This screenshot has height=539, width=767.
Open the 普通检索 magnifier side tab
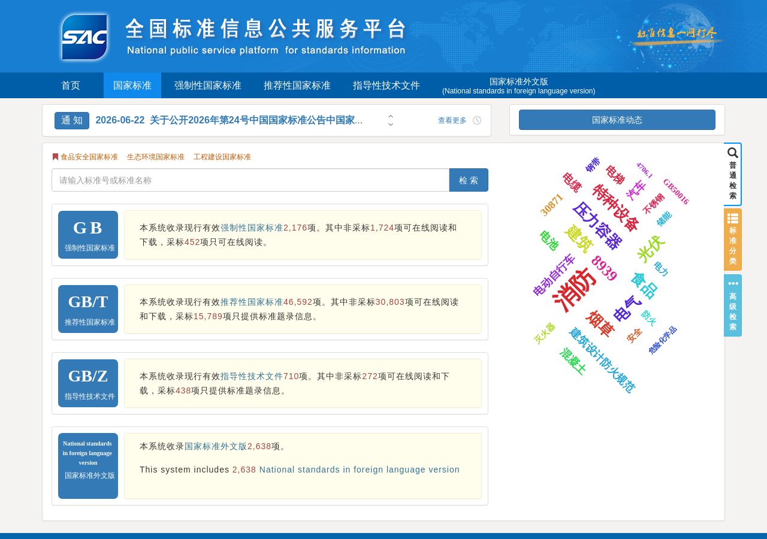pyautogui.click(x=732, y=174)
